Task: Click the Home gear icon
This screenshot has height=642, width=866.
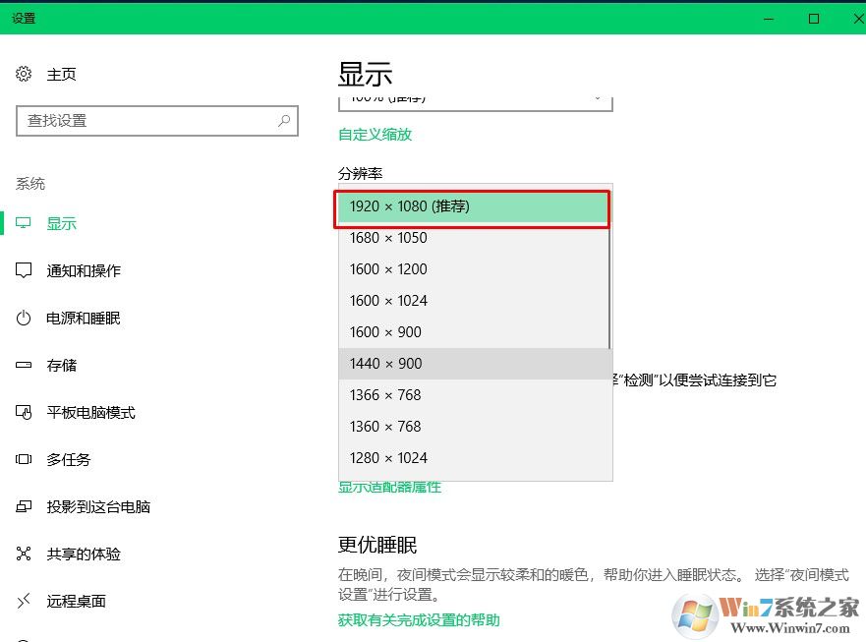Action: [x=24, y=75]
